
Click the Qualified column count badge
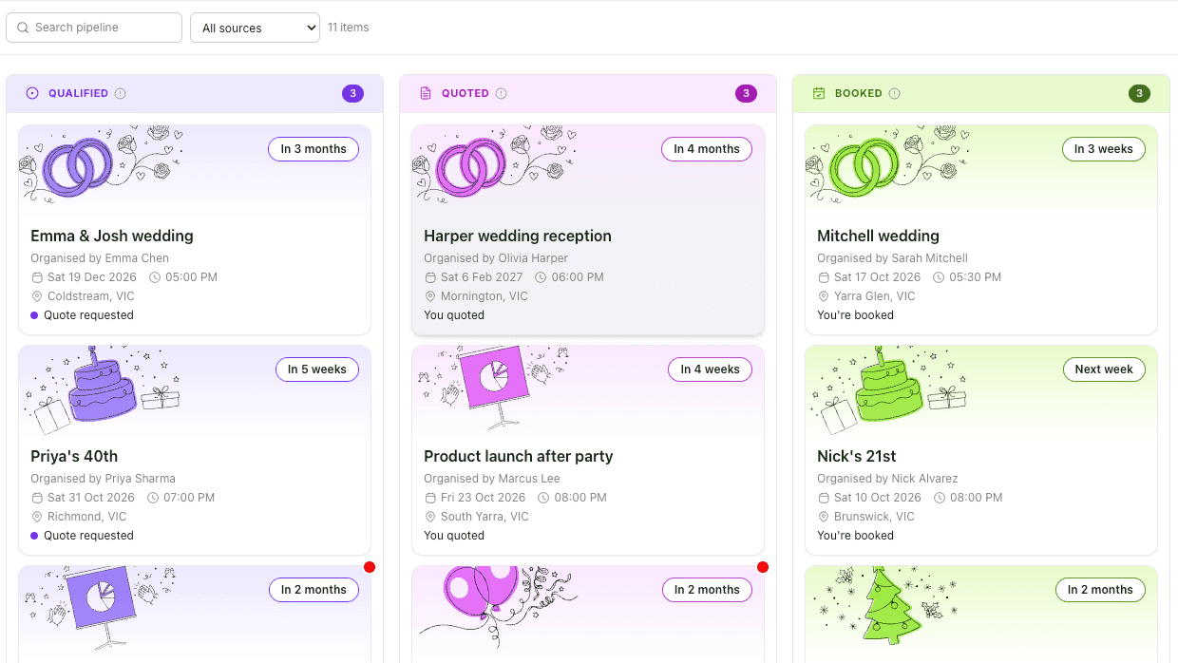pos(352,93)
